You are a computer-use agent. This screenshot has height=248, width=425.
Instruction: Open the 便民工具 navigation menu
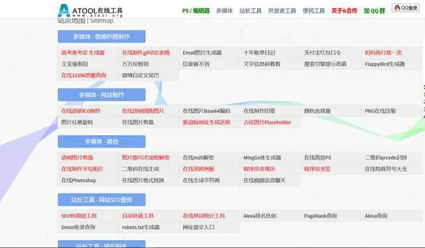tap(313, 11)
